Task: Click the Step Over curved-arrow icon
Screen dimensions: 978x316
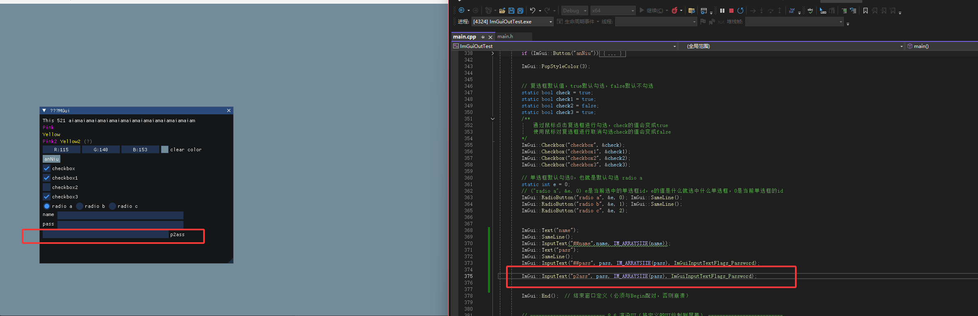Action: point(770,11)
